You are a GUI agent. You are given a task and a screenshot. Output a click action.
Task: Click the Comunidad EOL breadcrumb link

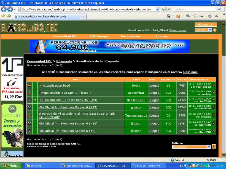[39, 61]
